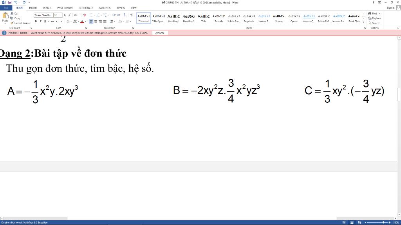This screenshot has height=225, width=401.
Task: Shrink the font size
Action: coord(70,15)
